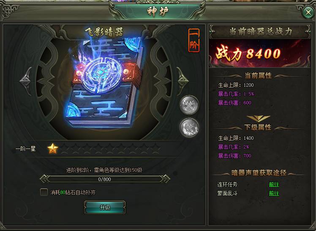Screen dimensions: 316x231
Task: Select the 下级属性 section heading
Action: tap(258, 127)
